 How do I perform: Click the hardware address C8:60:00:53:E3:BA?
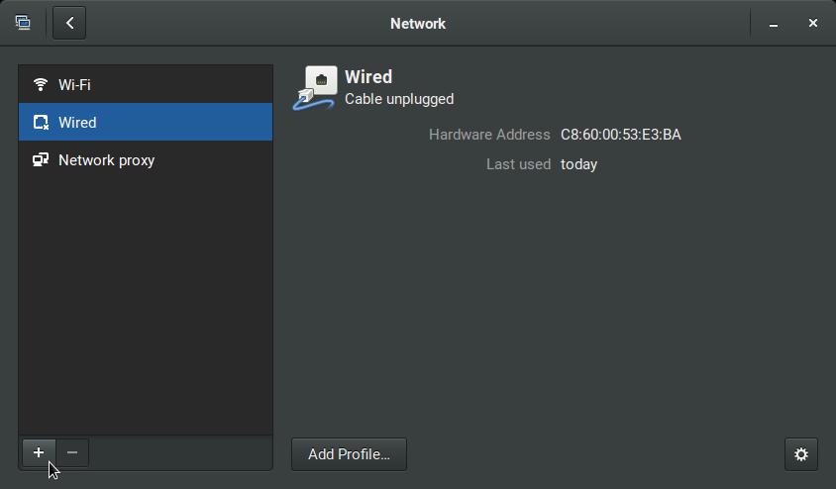[620, 135]
